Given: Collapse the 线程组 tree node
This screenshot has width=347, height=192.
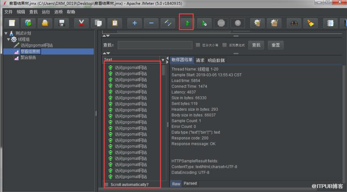Looking at the screenshot, I should [x=9, y=40].
